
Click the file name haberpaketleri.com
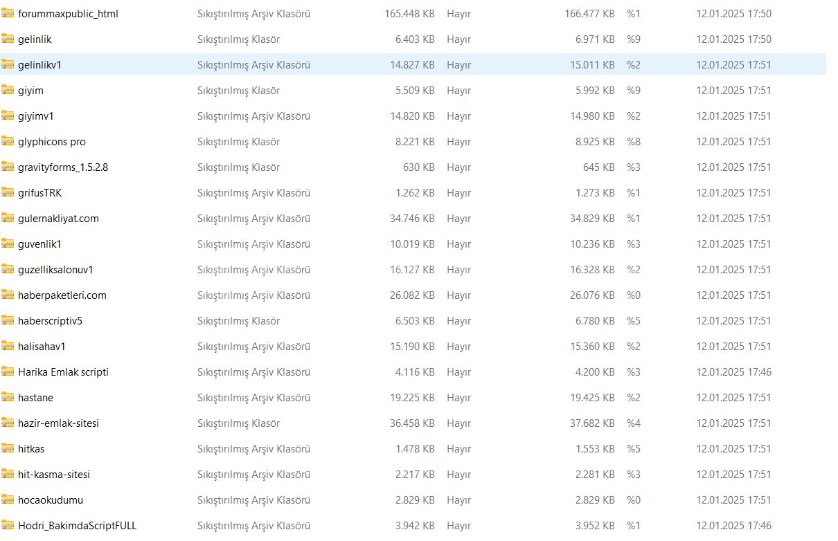coord(62,295)
